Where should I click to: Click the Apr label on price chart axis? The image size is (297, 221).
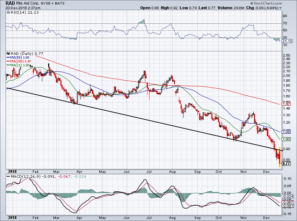tap(79, 172)
